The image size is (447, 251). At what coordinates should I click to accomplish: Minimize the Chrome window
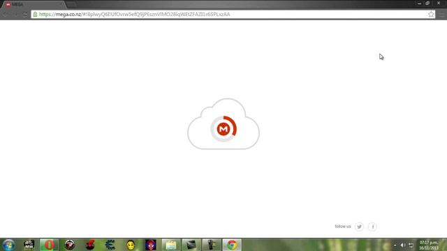tap(419, 3)
